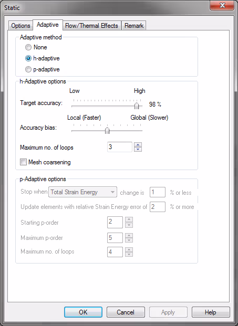The width and height of the screenshot is (238, 326).
Task: Increase Starting p-order with up arrow
Action: [x=129, y=219]
